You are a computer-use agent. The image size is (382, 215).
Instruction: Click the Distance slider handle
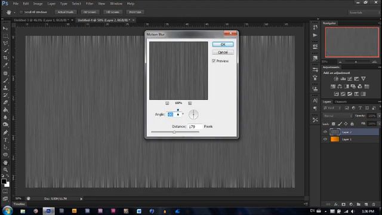point(174,132)
